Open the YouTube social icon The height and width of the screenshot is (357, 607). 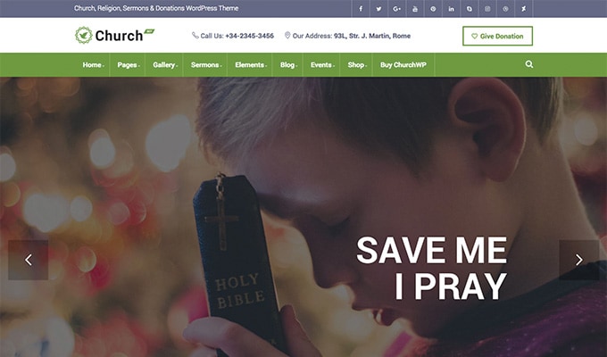415,9
